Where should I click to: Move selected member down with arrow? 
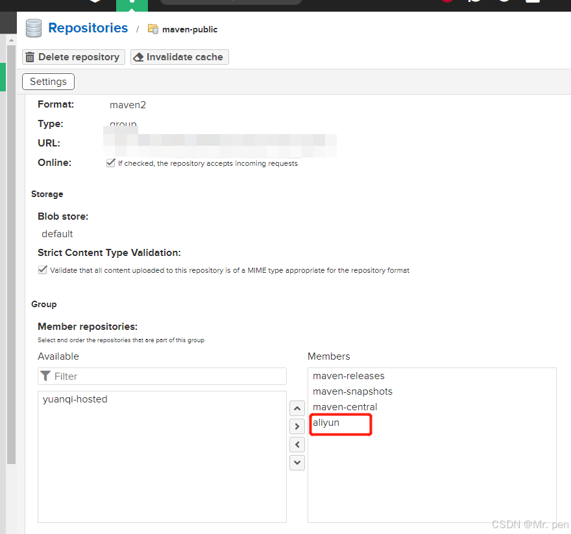297,462
